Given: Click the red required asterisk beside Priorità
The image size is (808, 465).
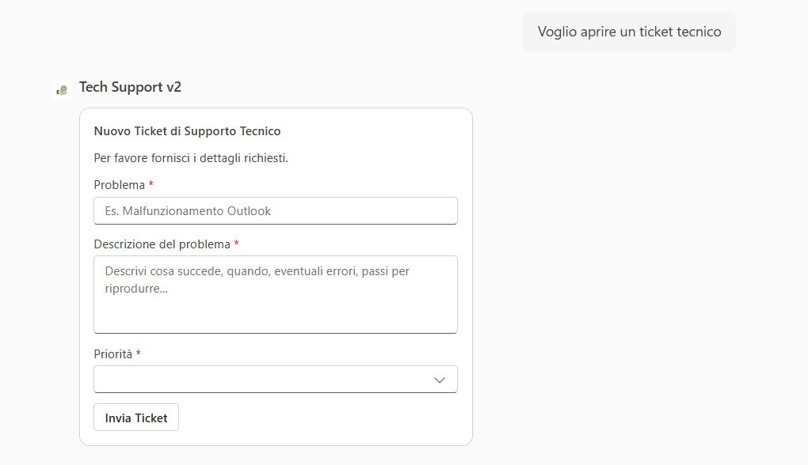Looking at the screenshot, I should point(138,353).
